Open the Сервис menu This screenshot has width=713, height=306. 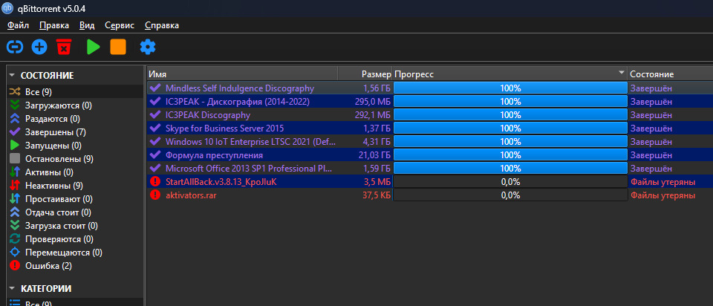point(120,25)
